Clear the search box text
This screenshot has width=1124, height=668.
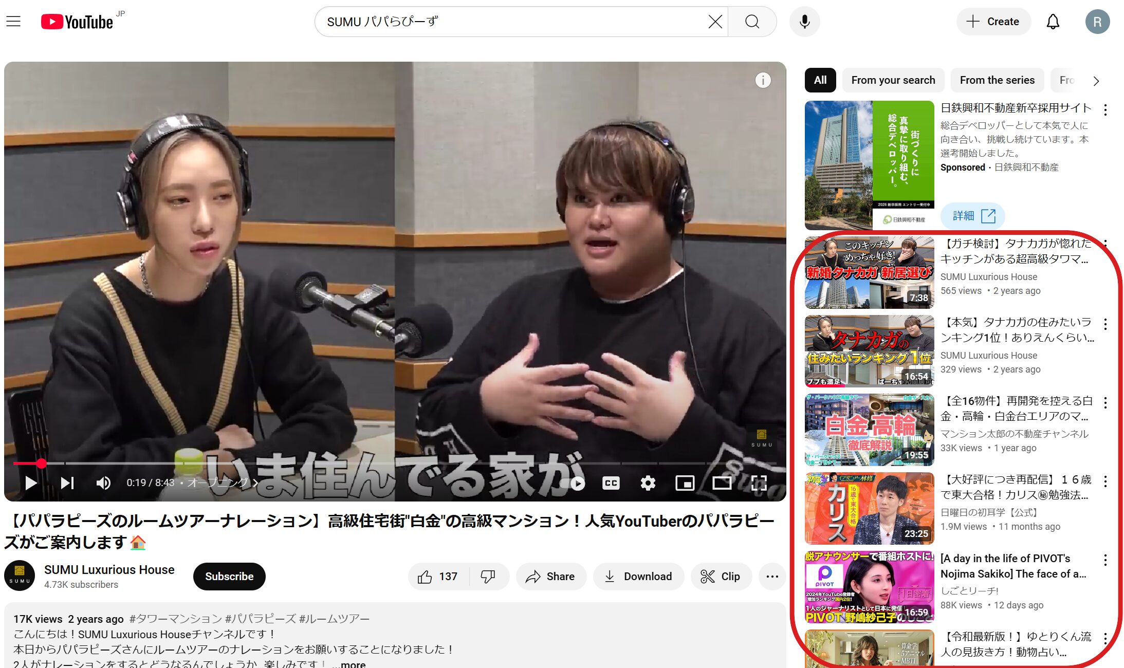click(715, 22)
